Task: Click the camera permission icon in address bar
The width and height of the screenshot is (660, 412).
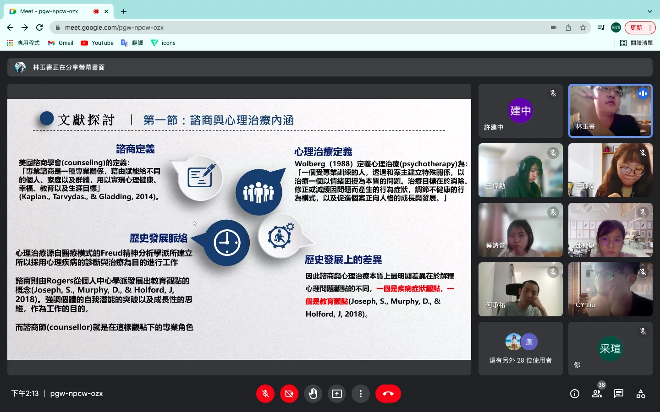Action: [554, 27]
